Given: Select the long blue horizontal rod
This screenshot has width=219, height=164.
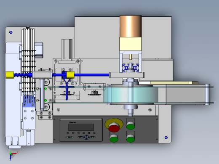Looking at the screenshot, I should 92,75.
